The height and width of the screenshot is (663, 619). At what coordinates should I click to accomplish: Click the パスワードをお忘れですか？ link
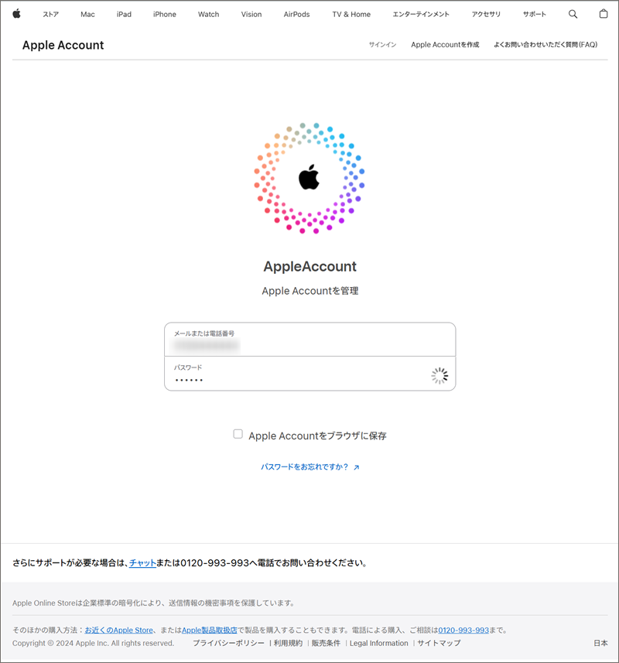pyautogui.click(x=304, y=466)
